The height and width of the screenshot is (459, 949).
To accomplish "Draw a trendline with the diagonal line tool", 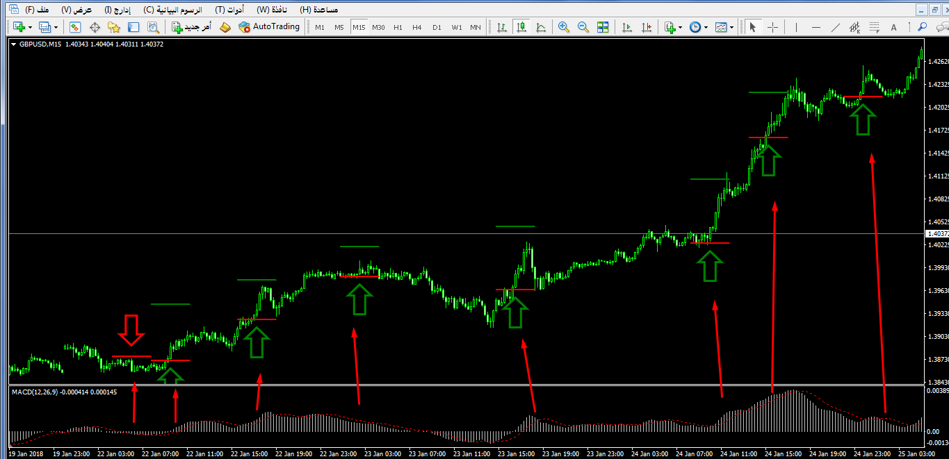I will pyautogui.click(x=836, y=27).
